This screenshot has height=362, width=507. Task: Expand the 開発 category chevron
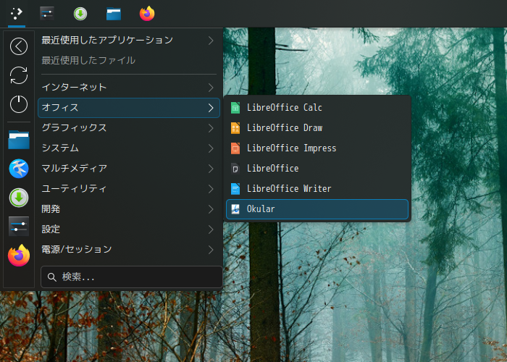[211, 209]
